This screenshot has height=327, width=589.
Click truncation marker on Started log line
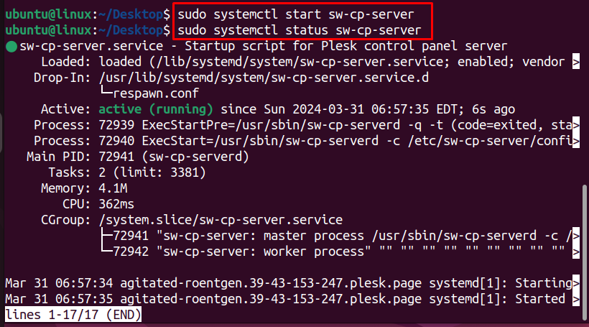pyautogui.click(x=576, y=299)
